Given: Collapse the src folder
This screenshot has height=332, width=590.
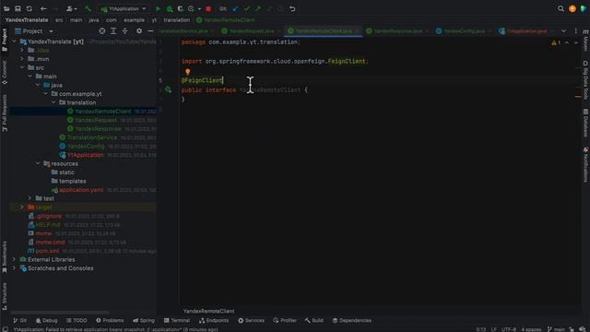Looking at the screenshot, I should [22, 67].
